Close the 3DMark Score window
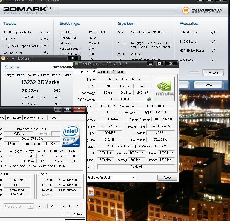Image resolution: width=230 pixels, height=221 pixels. coord(73,58)
